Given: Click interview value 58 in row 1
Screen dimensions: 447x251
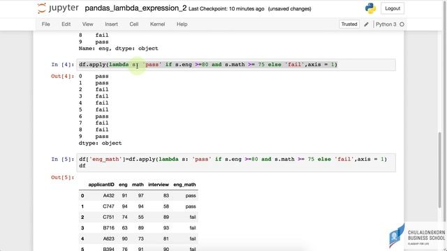Looking at the screenshot, I should (x=166, y=206).
